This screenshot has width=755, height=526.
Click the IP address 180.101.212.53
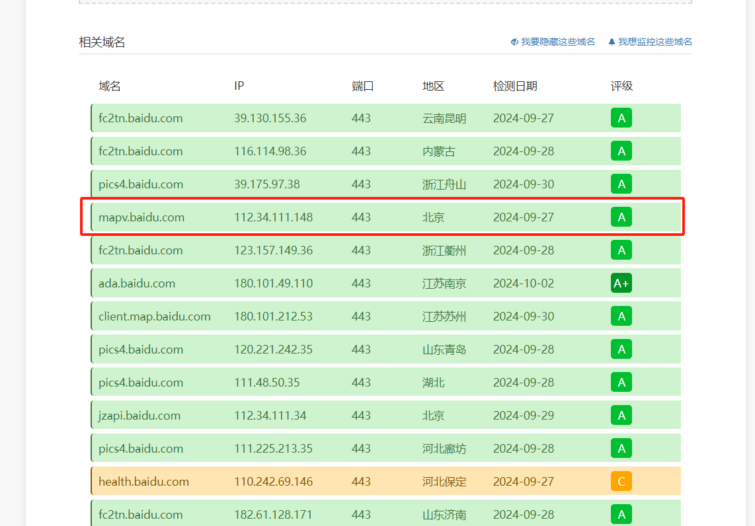point(274,316)
